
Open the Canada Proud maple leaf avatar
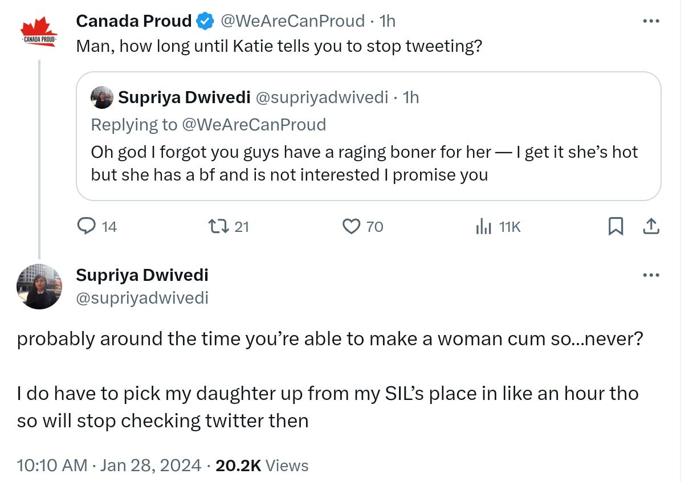[39, 32]
